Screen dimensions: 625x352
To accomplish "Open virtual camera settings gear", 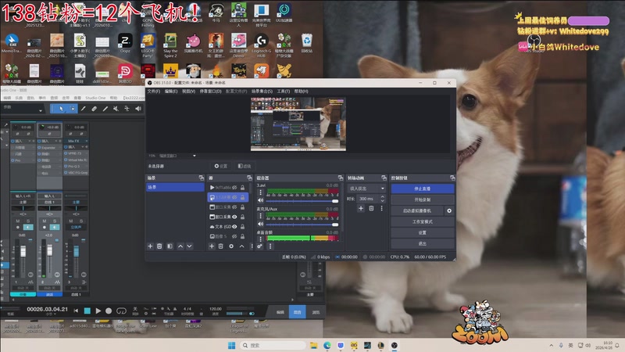I will (449, 210).
